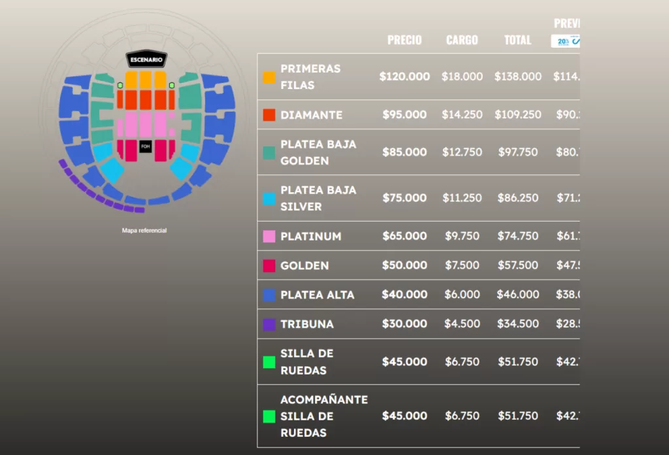Click the orange Primeras Filas color swatch
Image resolution: width=669 pixels, height=455 pixels.
point(269,77)
